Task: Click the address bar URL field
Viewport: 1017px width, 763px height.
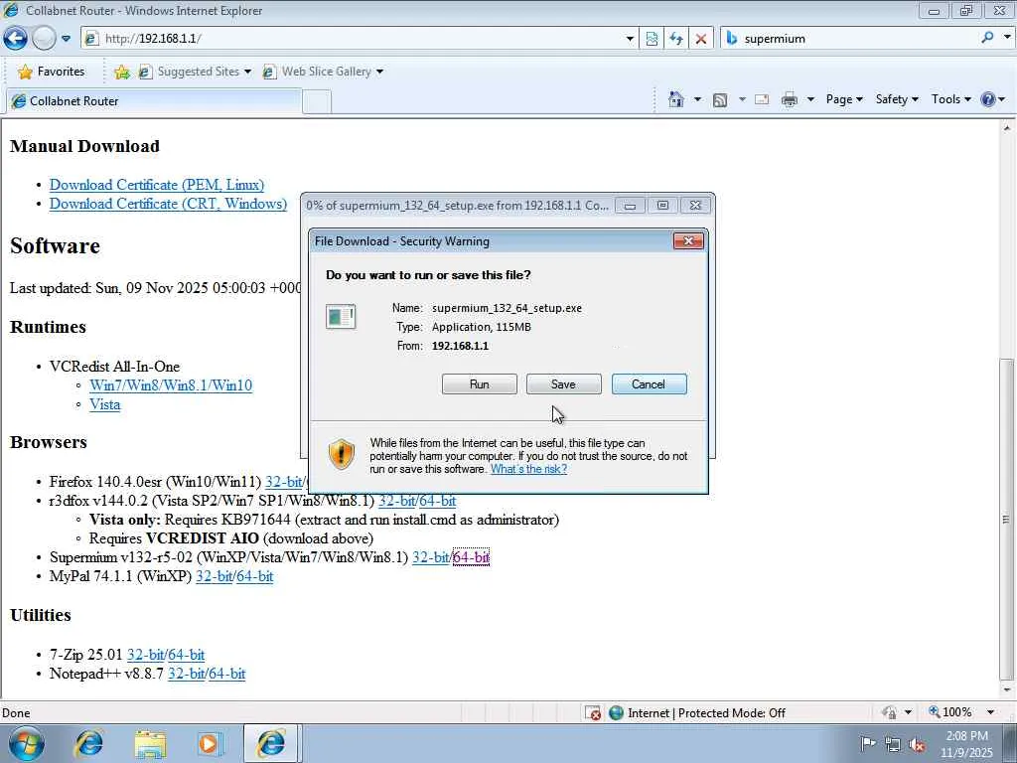Action: point(354,39)
